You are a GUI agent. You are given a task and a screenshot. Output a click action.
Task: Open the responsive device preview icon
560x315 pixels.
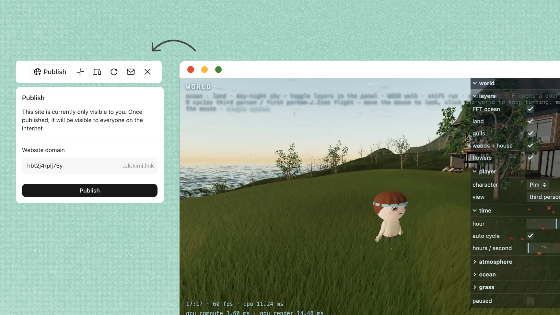pyautogui.click(x=97, y=72)
